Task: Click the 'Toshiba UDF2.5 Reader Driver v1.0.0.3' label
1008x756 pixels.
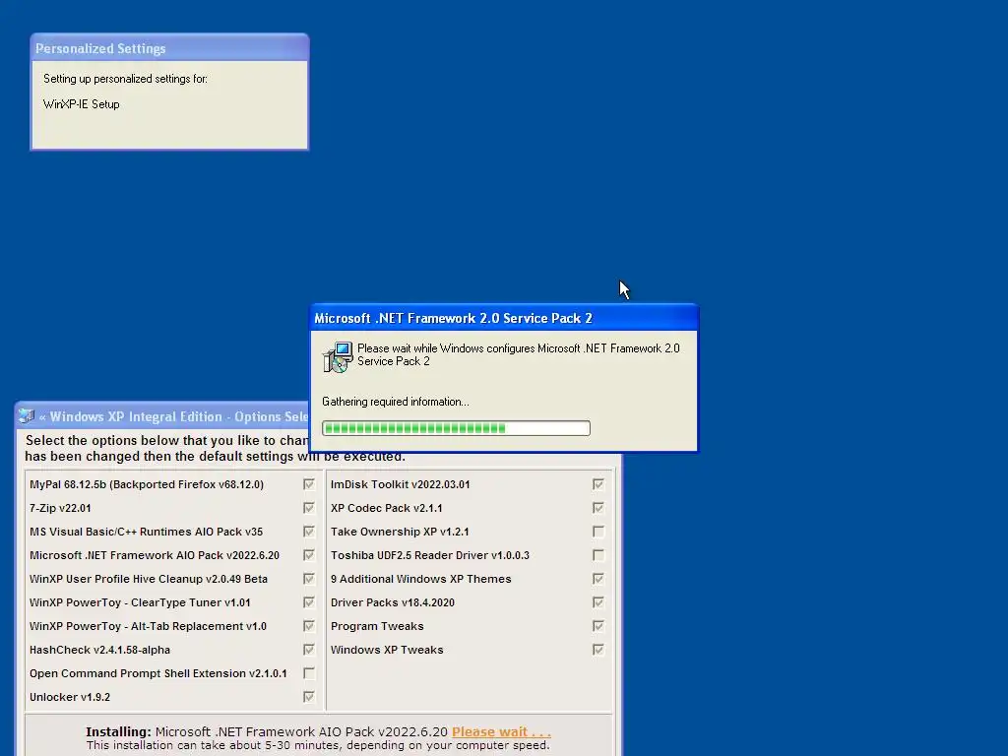Action: [x=430, y=555]
